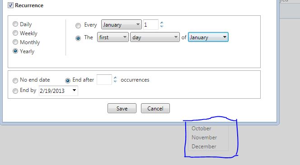Open the End by date picker arrow
This screenshot has height=165, width=300.
point(74,90)
